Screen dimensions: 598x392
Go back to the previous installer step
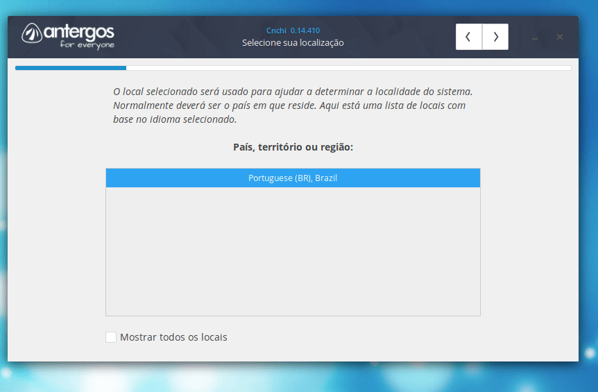click(469, 37)
